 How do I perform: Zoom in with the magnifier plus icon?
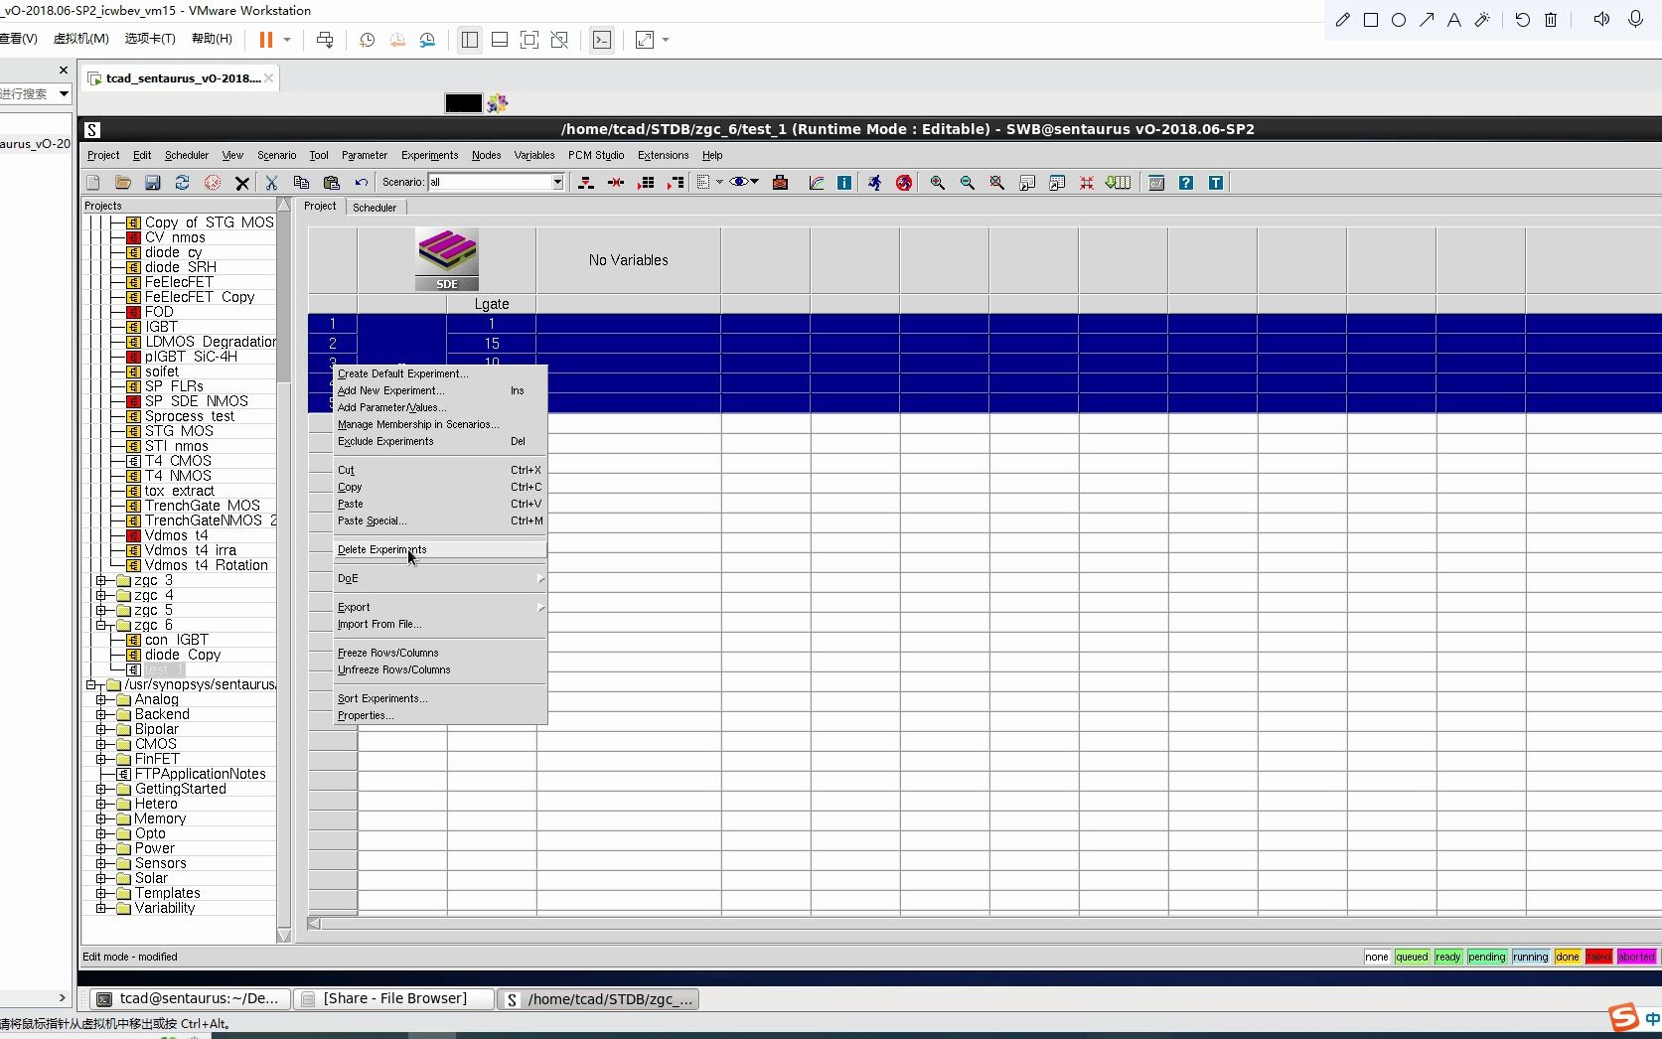click(x=937, y=183)
